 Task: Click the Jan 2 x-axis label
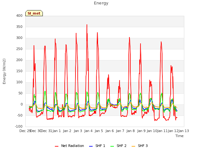(x=67, y=131)
